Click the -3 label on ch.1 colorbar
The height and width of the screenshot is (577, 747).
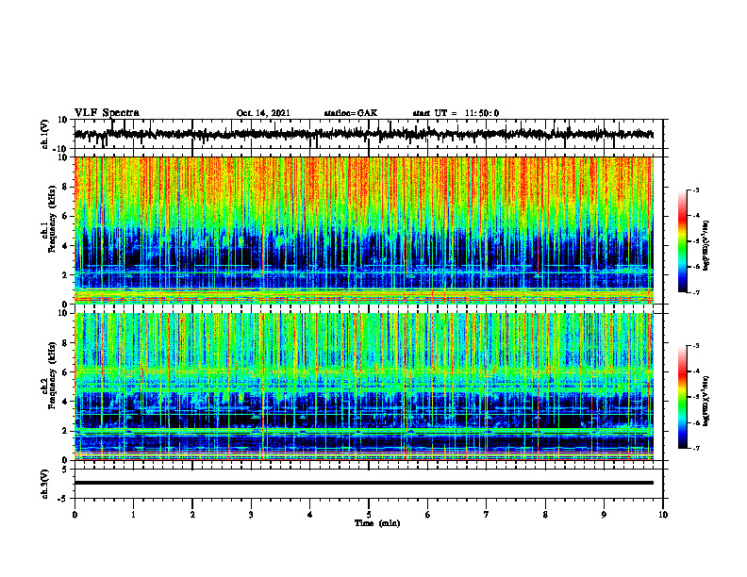(695, 190)
